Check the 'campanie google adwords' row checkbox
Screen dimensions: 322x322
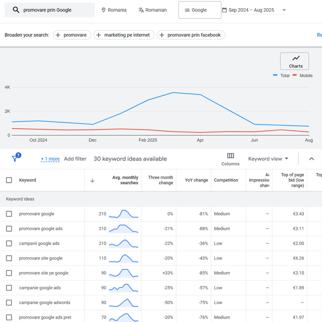tap(9, 303)
